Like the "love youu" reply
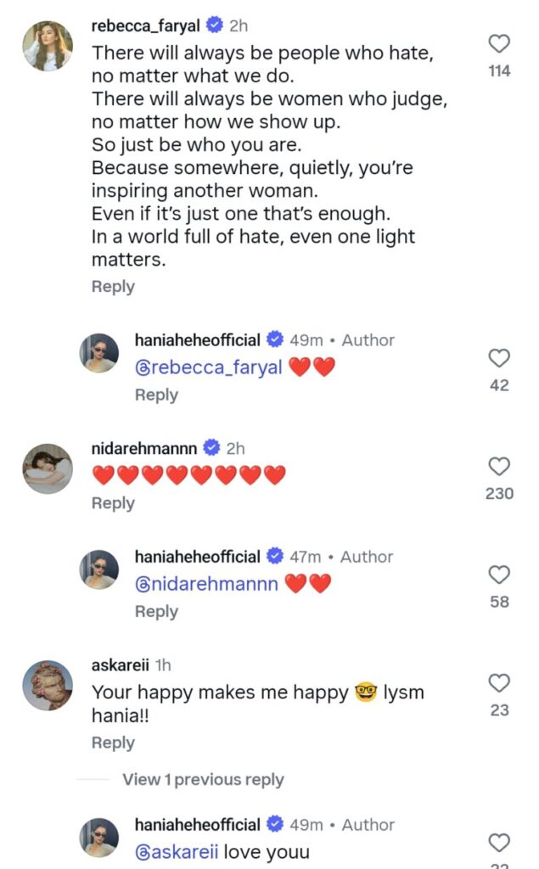This screenshot has height=869, width=539. click(500, 842)
